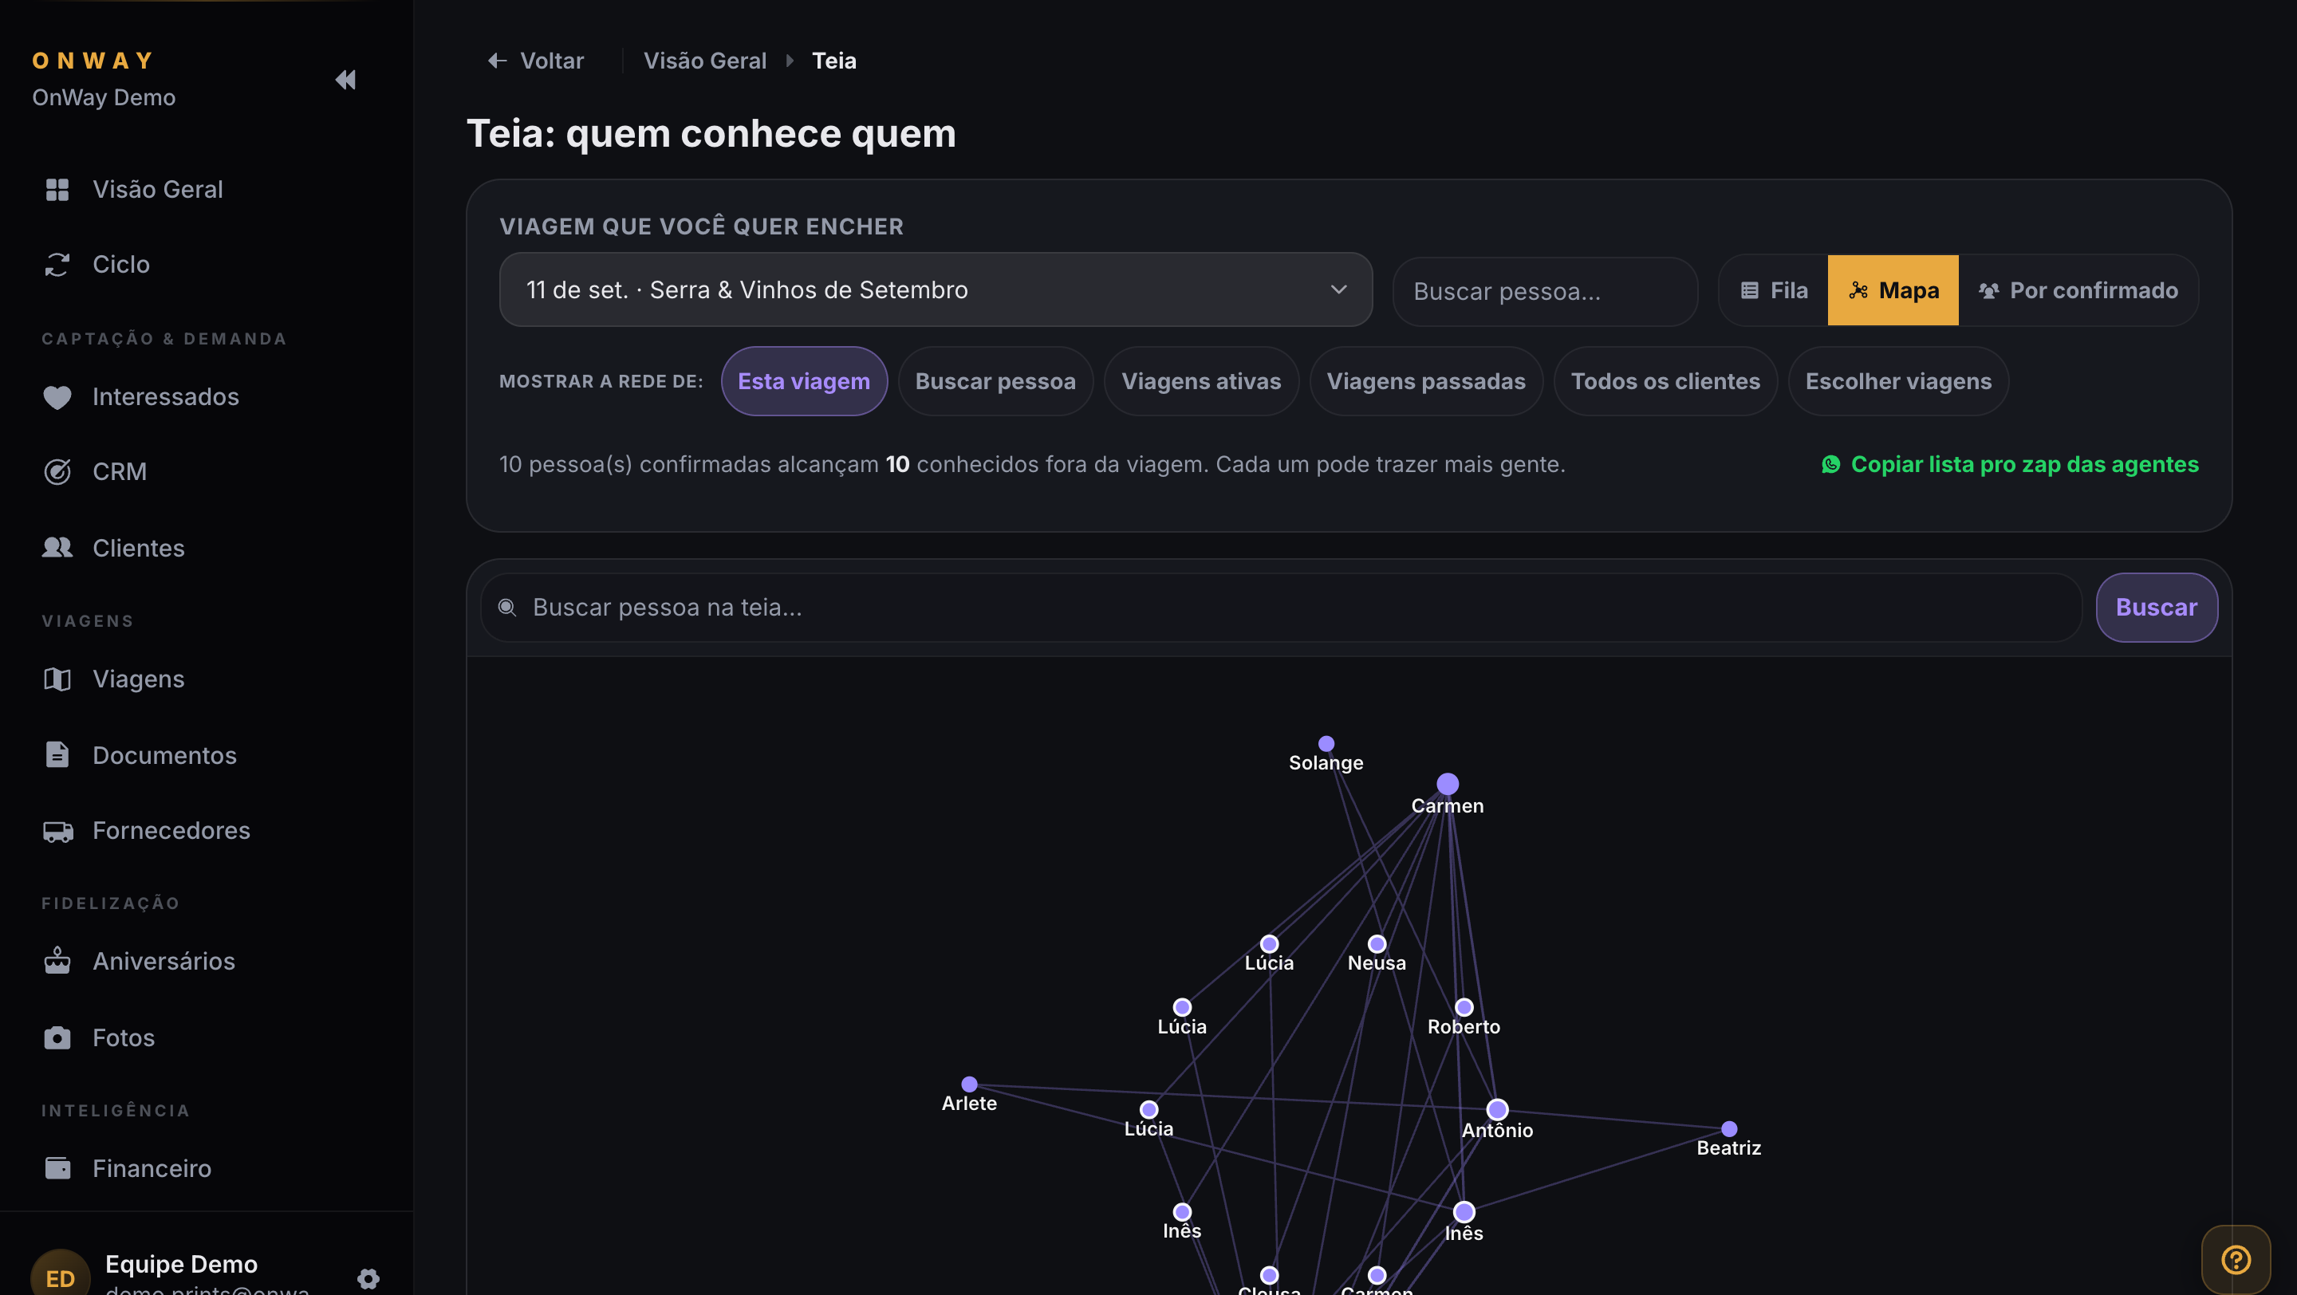
Task: Click the Arlete node in the map
Action: point(969,1084)
